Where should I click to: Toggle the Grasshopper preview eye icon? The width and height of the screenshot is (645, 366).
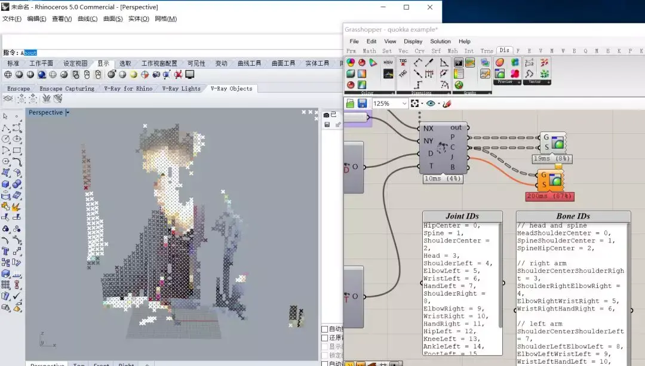click(x=431, y=104)
